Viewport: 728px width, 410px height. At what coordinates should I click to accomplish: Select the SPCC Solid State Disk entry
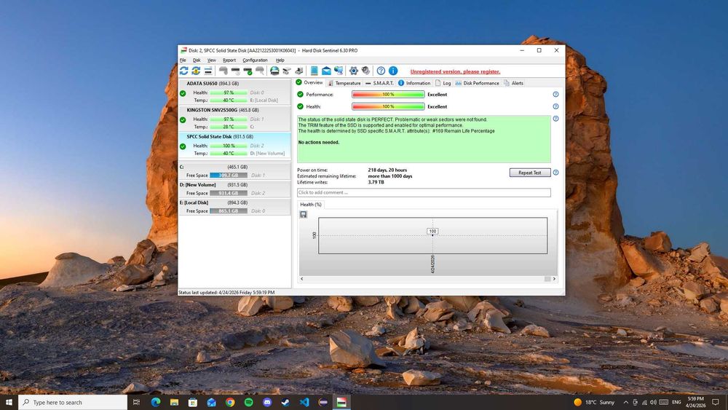235,146
